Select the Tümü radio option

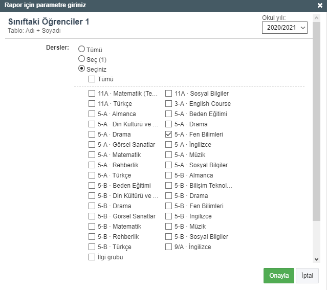[82, 50]
